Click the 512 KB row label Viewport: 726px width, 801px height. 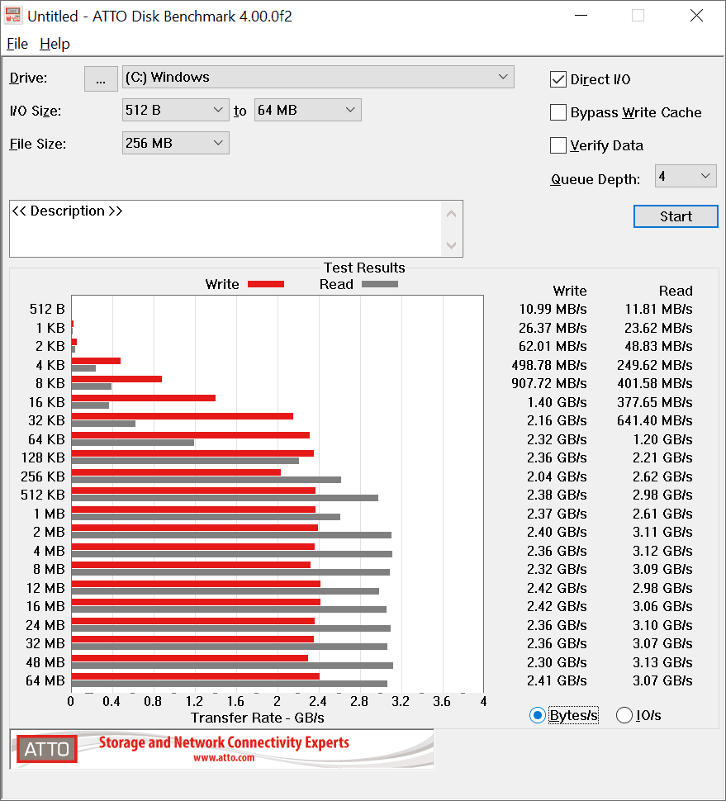click(x=43, y=495)
